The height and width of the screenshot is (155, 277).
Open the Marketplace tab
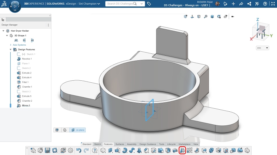click(184, 144)
